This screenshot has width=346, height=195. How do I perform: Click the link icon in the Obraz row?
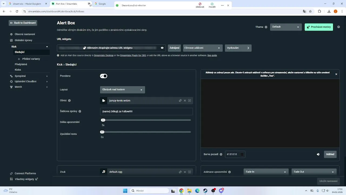[180, 101]
